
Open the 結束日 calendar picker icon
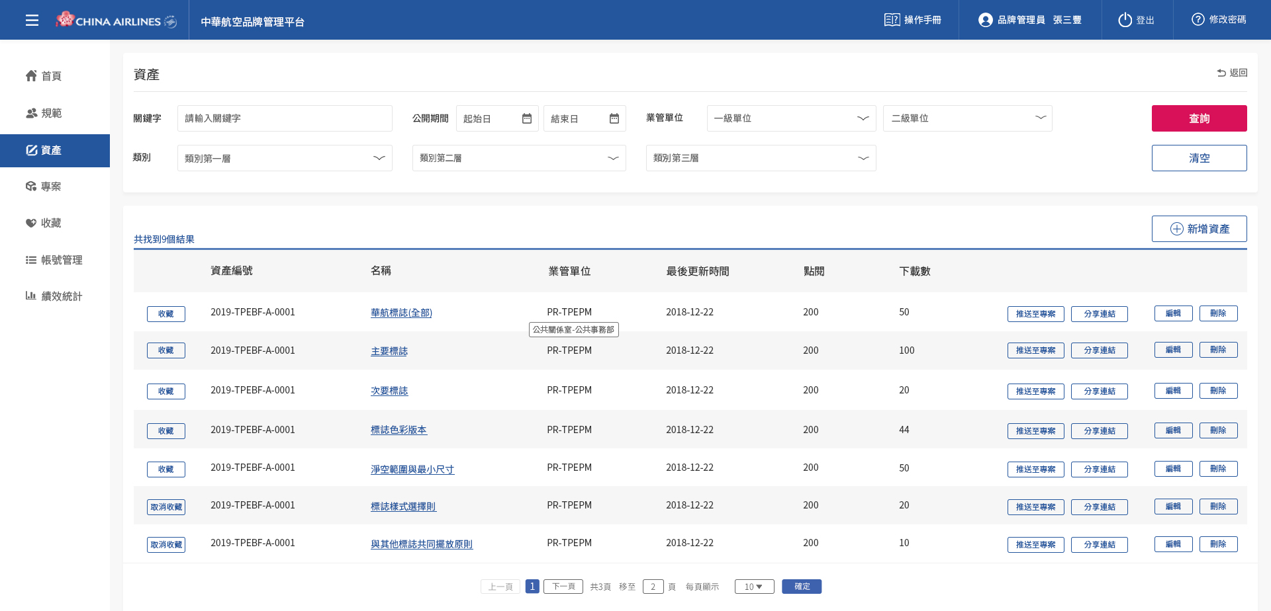(614, 118)
